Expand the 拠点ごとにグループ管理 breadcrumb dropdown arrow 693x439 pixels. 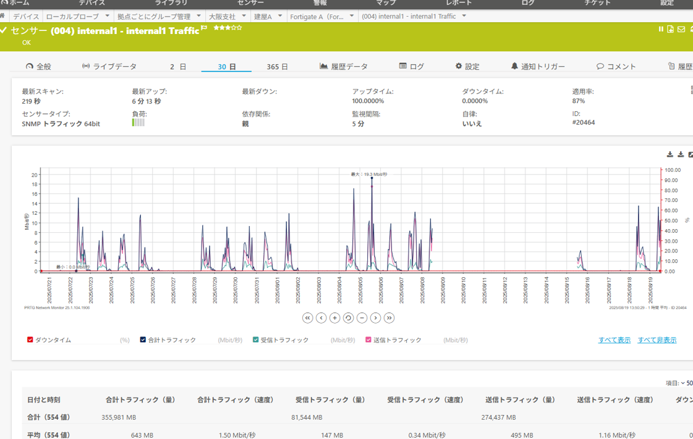(199, 16)
